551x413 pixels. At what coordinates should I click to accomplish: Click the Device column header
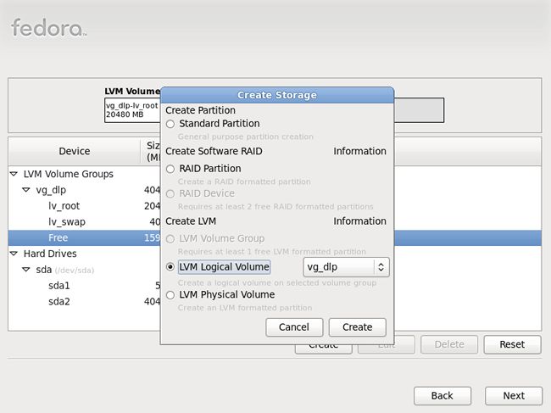coord(74,151)
